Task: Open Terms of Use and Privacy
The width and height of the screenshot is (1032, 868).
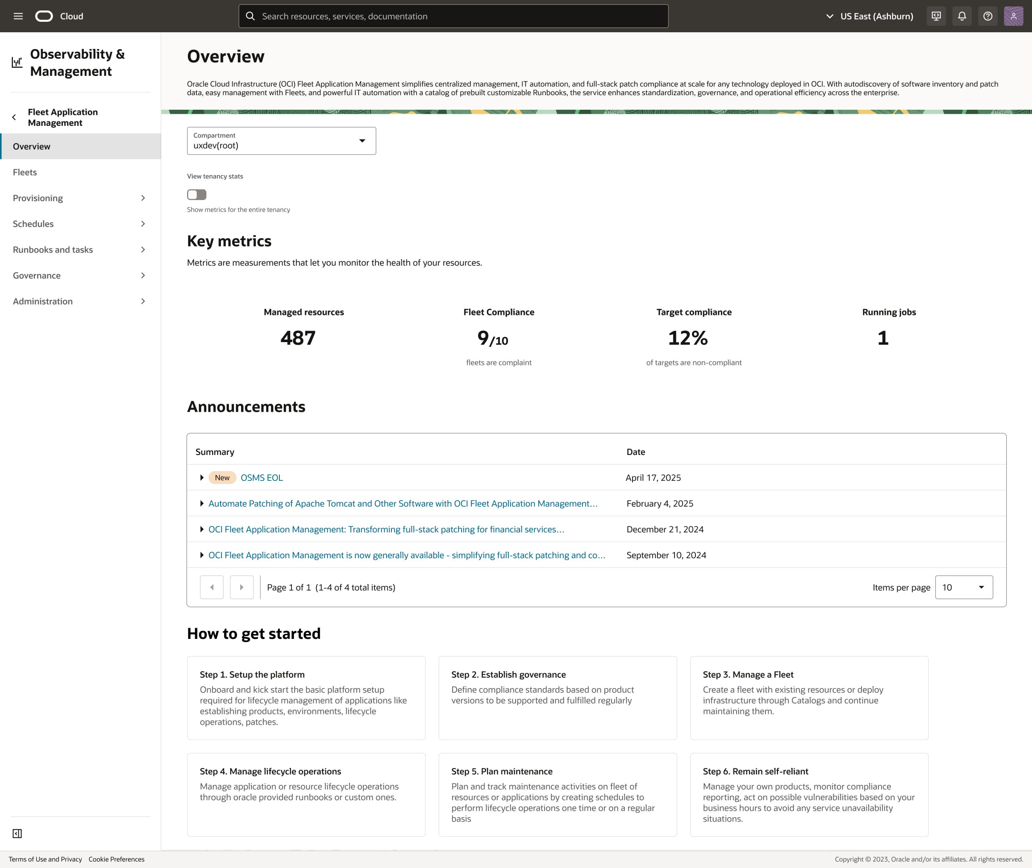Action: (x=45, y=859)
